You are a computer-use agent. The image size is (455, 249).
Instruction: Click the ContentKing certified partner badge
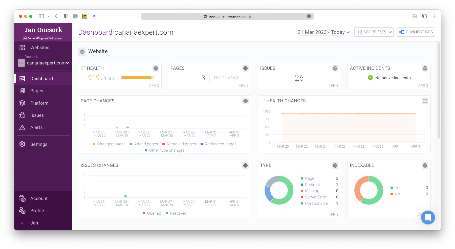[x=43, y=38]
